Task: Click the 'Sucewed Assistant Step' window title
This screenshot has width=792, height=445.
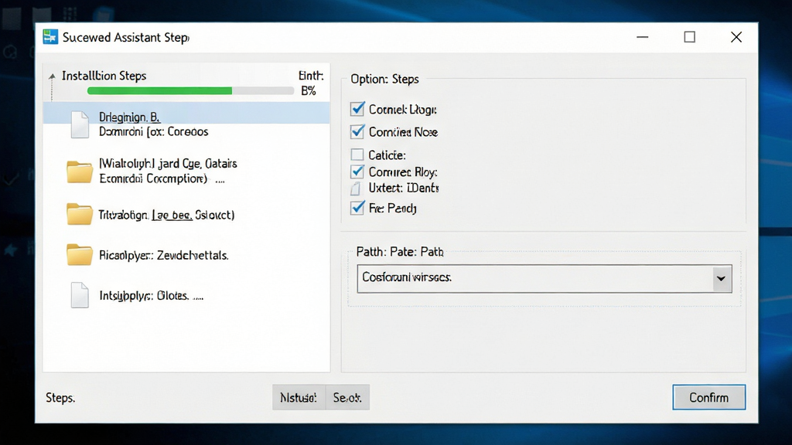Action: click(x=126, y=37)
